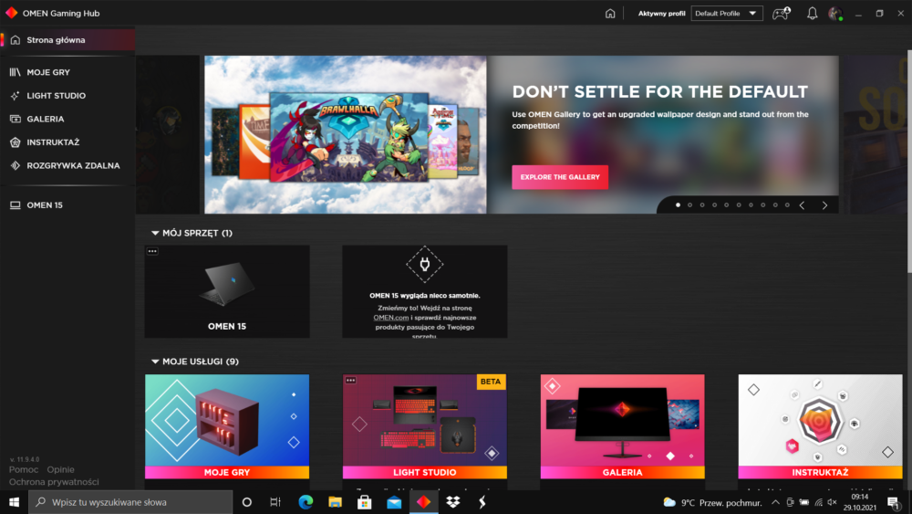Open Ochrona prywatności link

(x=54, y=482)
